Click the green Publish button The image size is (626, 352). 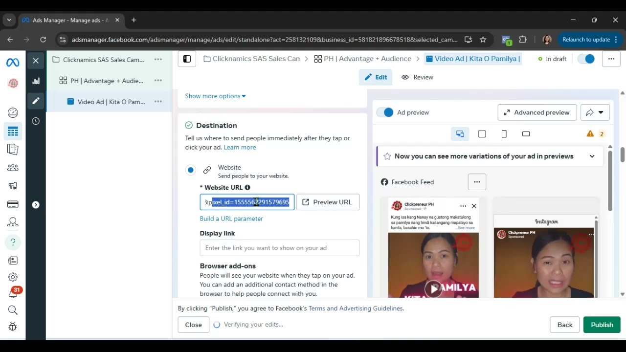pyautogui.click(x=602, y=325)
